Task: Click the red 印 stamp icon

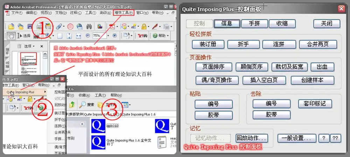Action: pyautogui.click(x=71, y=27)
